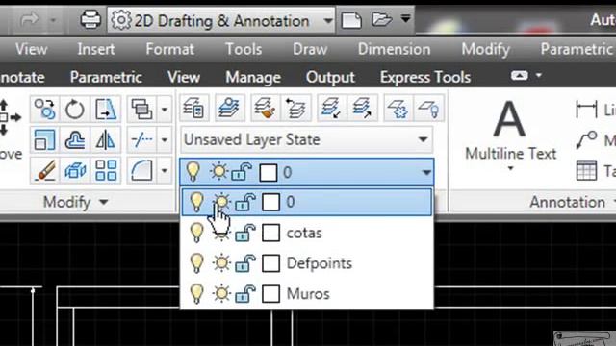This screenshot has width=616, height=346.
Task: Select layer name Muros in list
Action: click(308, 293)
